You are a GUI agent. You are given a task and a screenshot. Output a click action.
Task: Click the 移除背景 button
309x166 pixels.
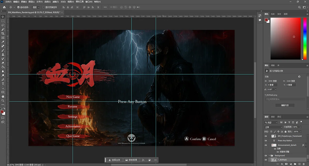(x=131, y=160)
